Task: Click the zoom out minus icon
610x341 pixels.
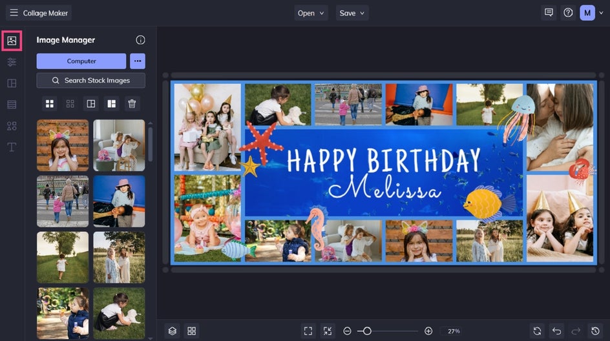Action: (348, 331)
